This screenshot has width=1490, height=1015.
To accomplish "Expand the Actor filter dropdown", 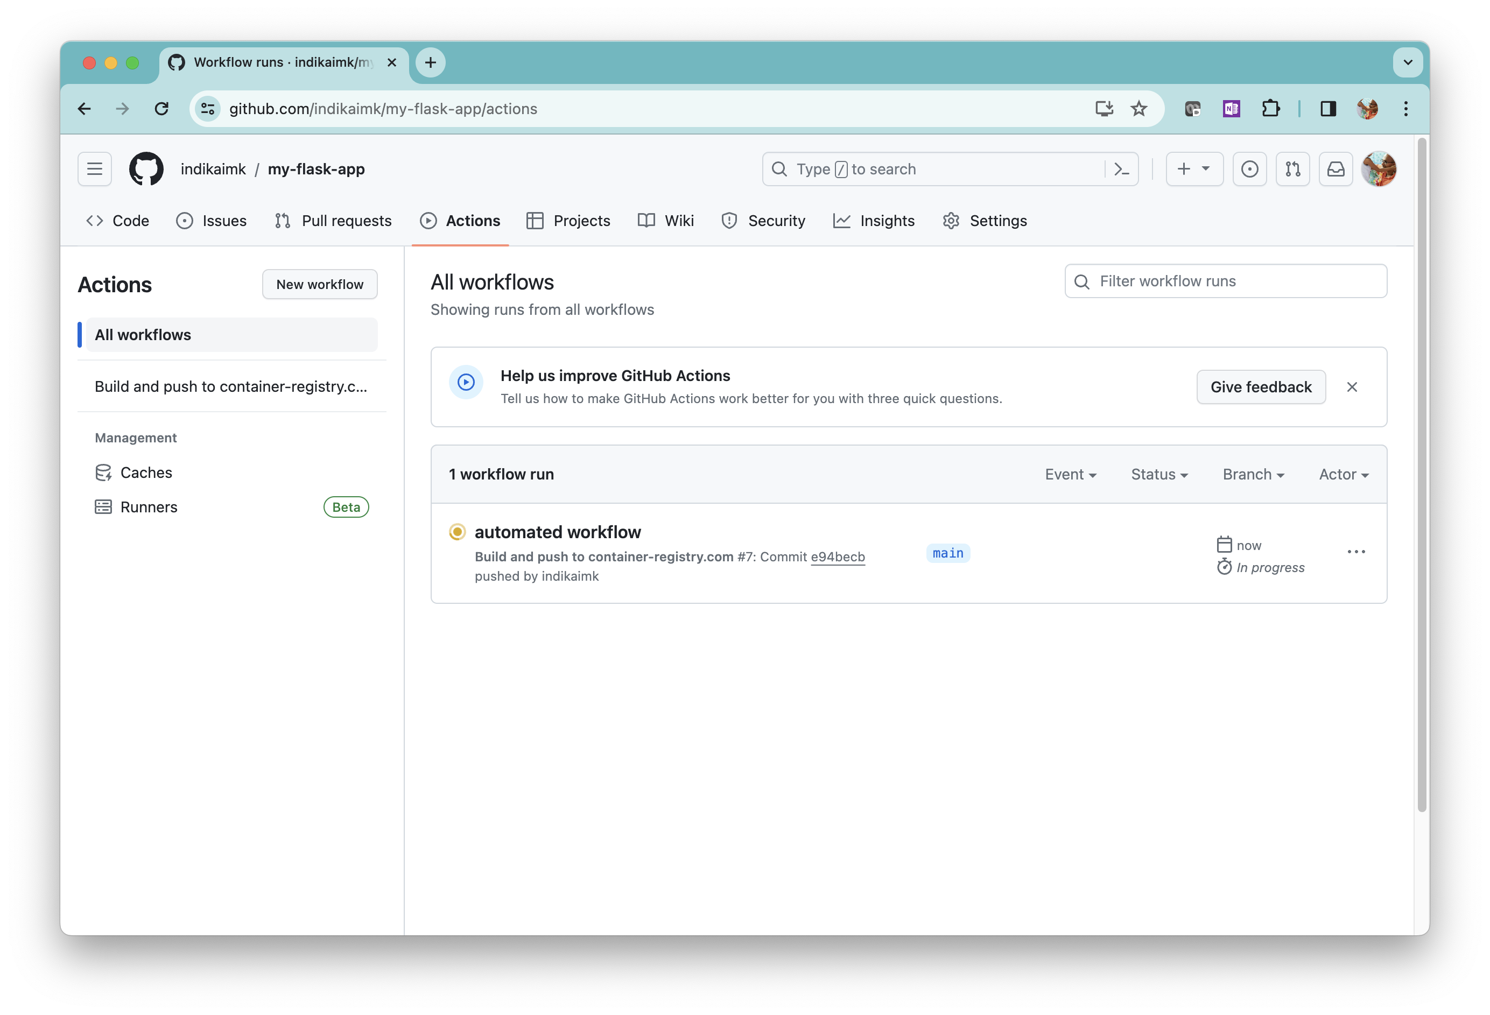I will coord(1344,475).
